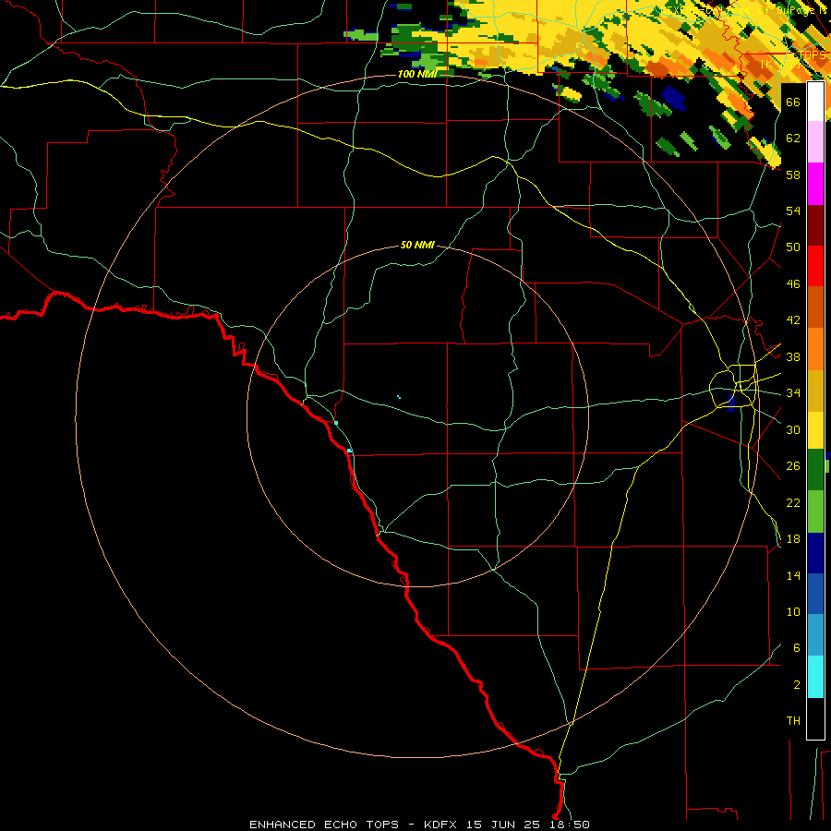This screenshot has width=831, height=831.
Task: Click the 15 JUN 25 date text
Action: 503,825
